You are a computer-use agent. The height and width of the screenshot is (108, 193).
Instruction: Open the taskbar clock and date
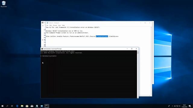(184, 106)
